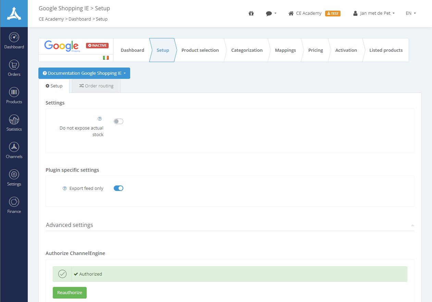Open the Mappings step
The width and height of the screenshot is (432, 302).
[285, 50]
